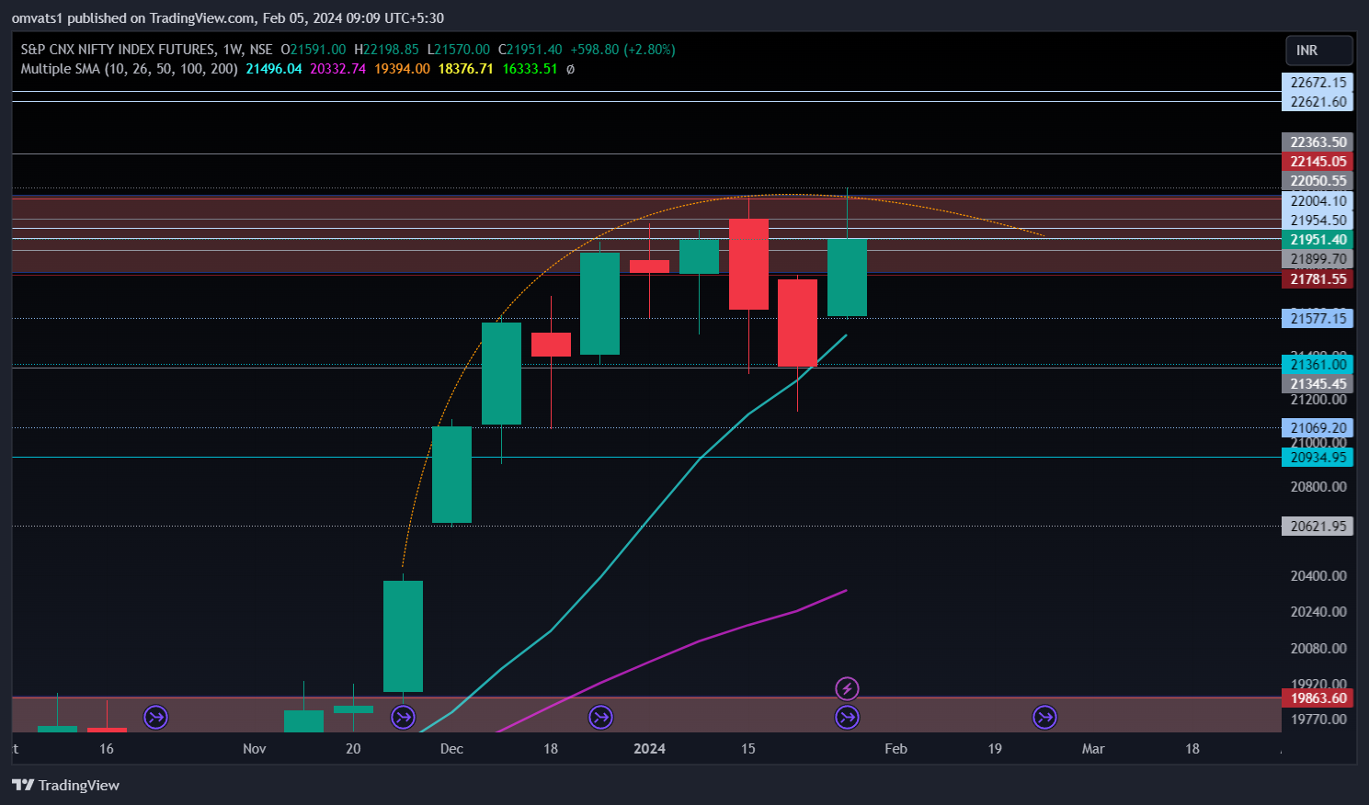1369x805 pixels.
Task: Select the 22004.10 price label
Action: click(1318, 201)
